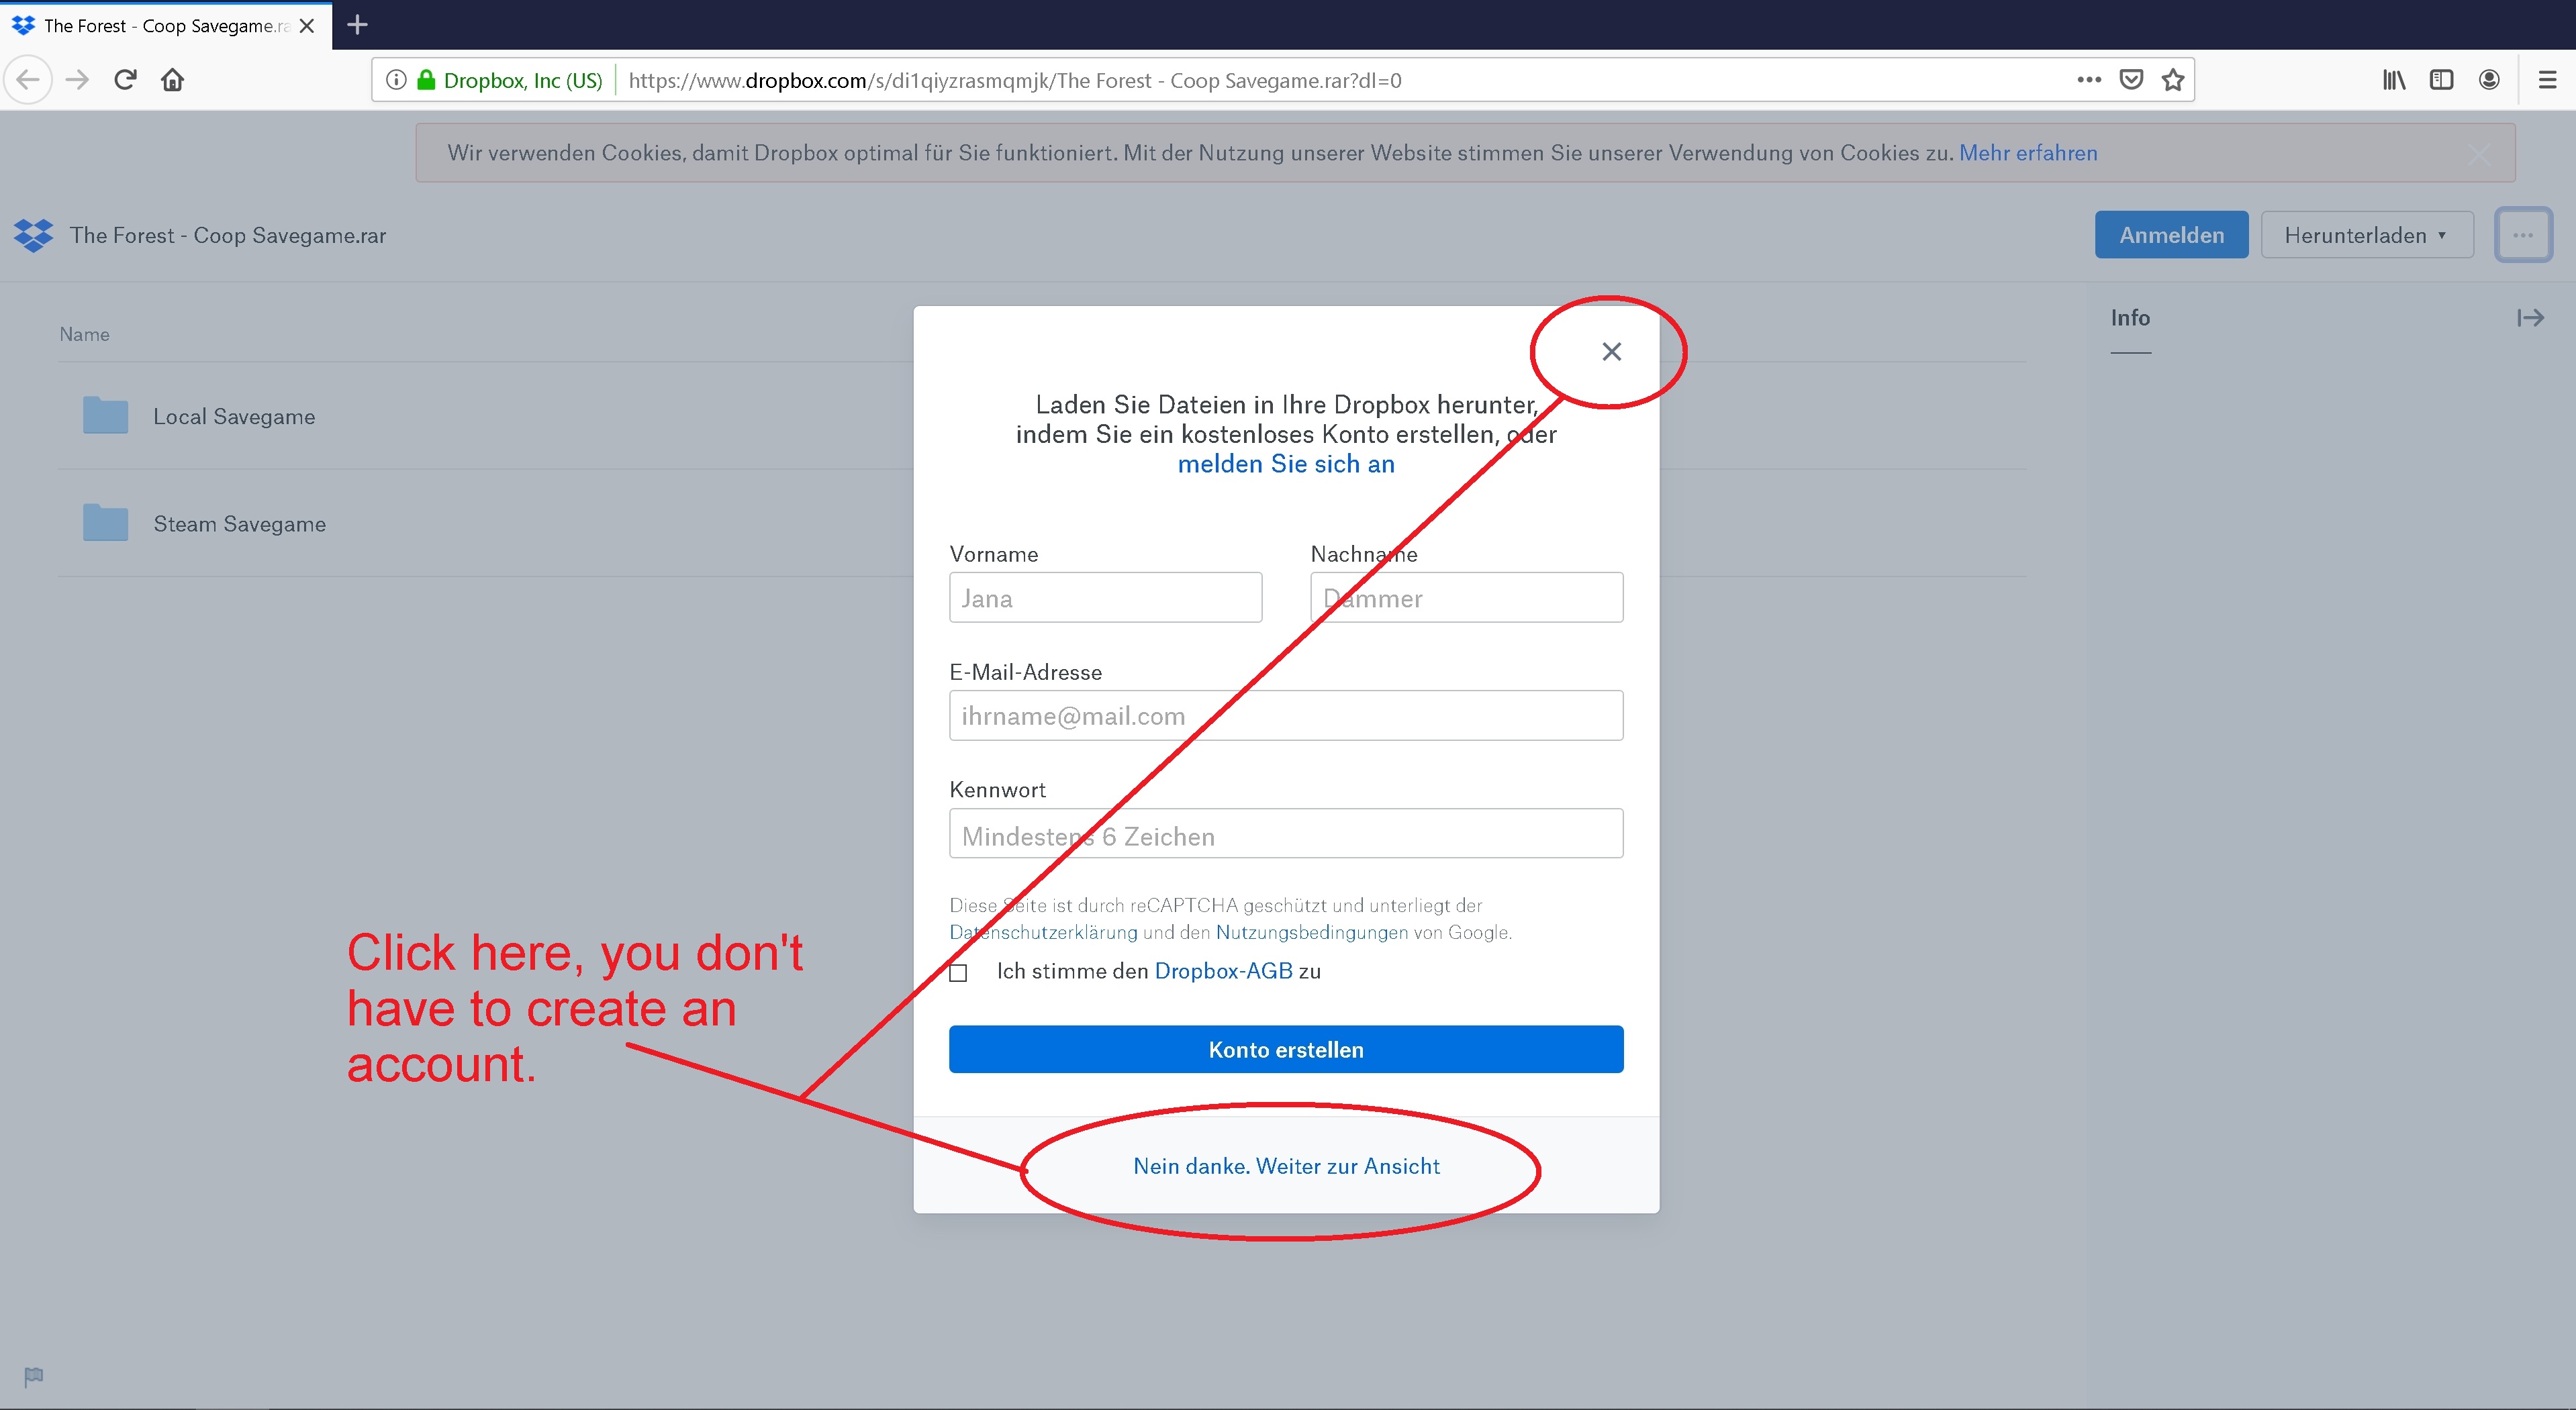Open page actions ellipsis in address bar
The width and height of the screenshot is (2576, 1410).
pyautogui.click(x=2089, y=80)
